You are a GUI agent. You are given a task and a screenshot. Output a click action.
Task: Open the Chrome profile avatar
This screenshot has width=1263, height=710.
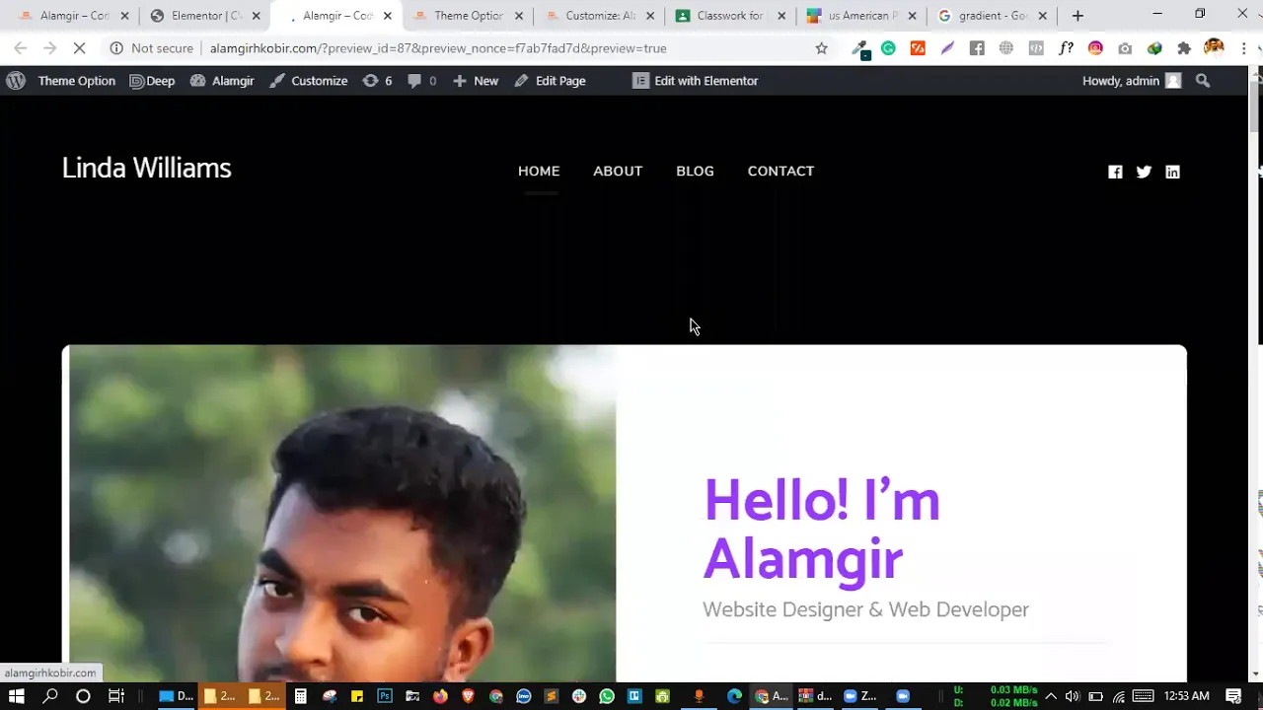(x=1214, y=47)
